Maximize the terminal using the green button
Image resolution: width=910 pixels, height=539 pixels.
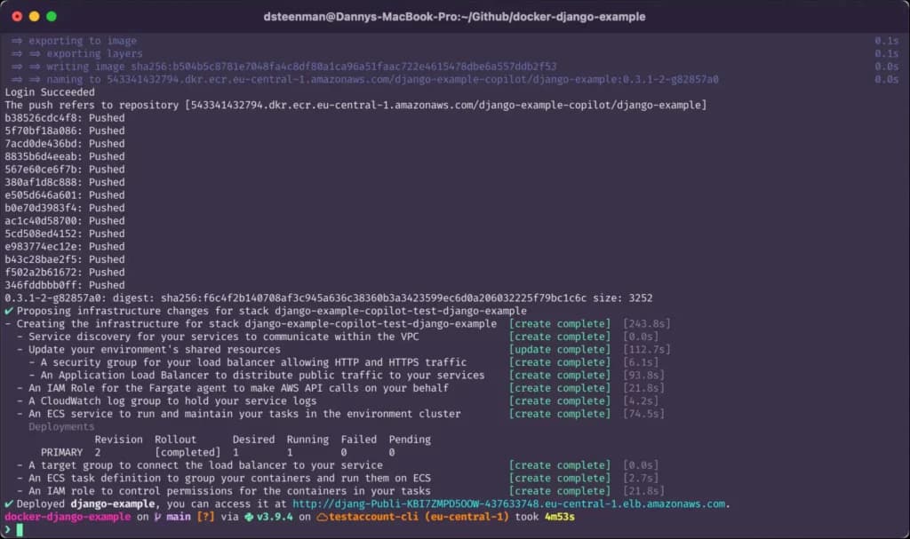(52, 16)
